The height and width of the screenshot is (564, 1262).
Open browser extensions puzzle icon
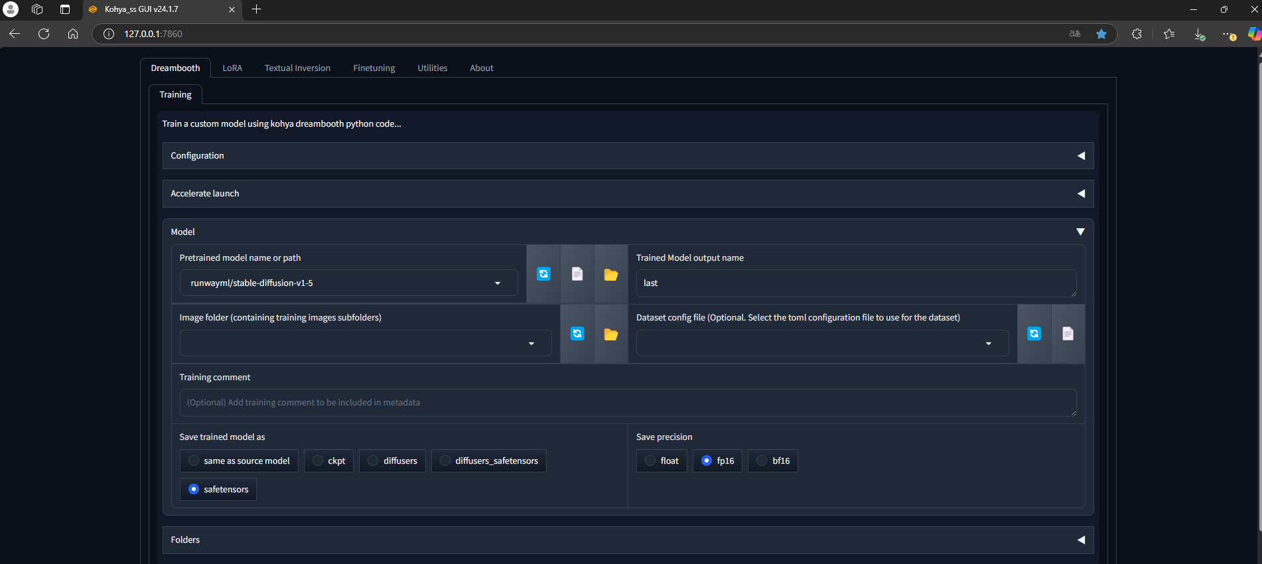tap(1137, 34)
